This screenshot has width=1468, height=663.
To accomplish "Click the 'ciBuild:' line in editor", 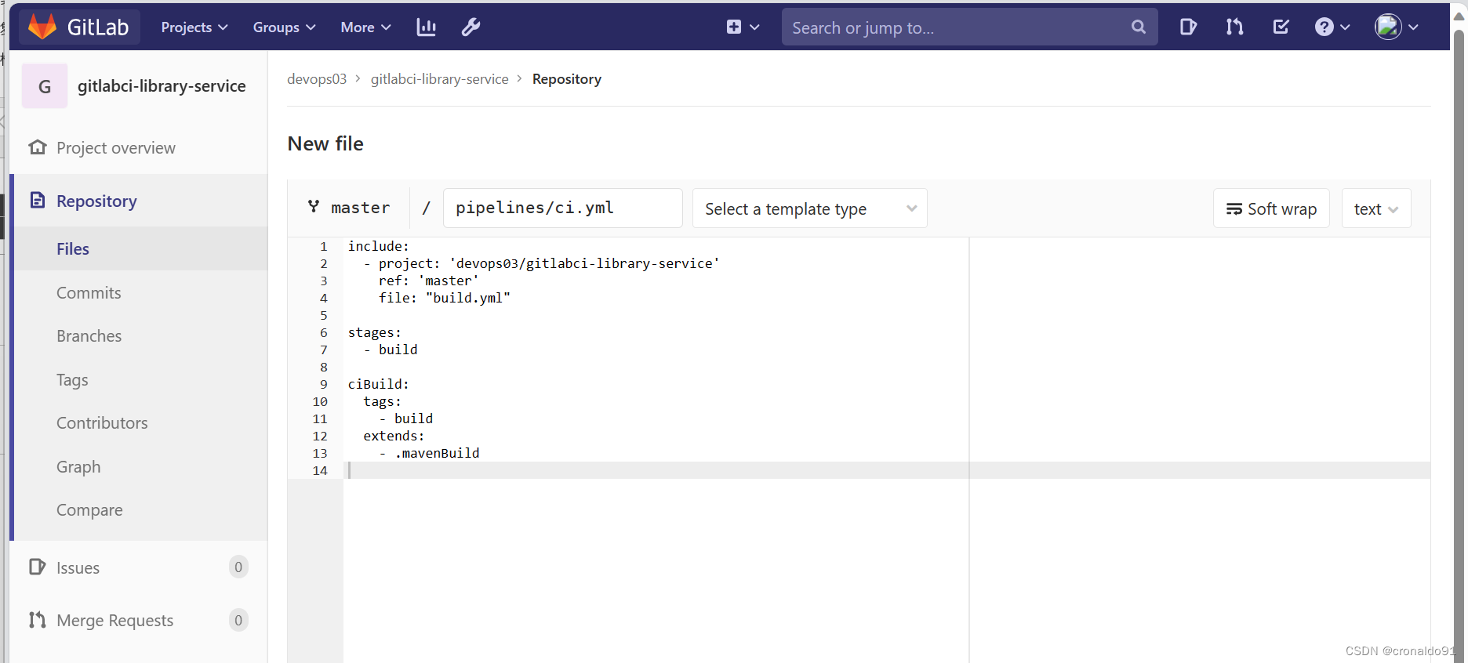I will [x=378, y=384].
